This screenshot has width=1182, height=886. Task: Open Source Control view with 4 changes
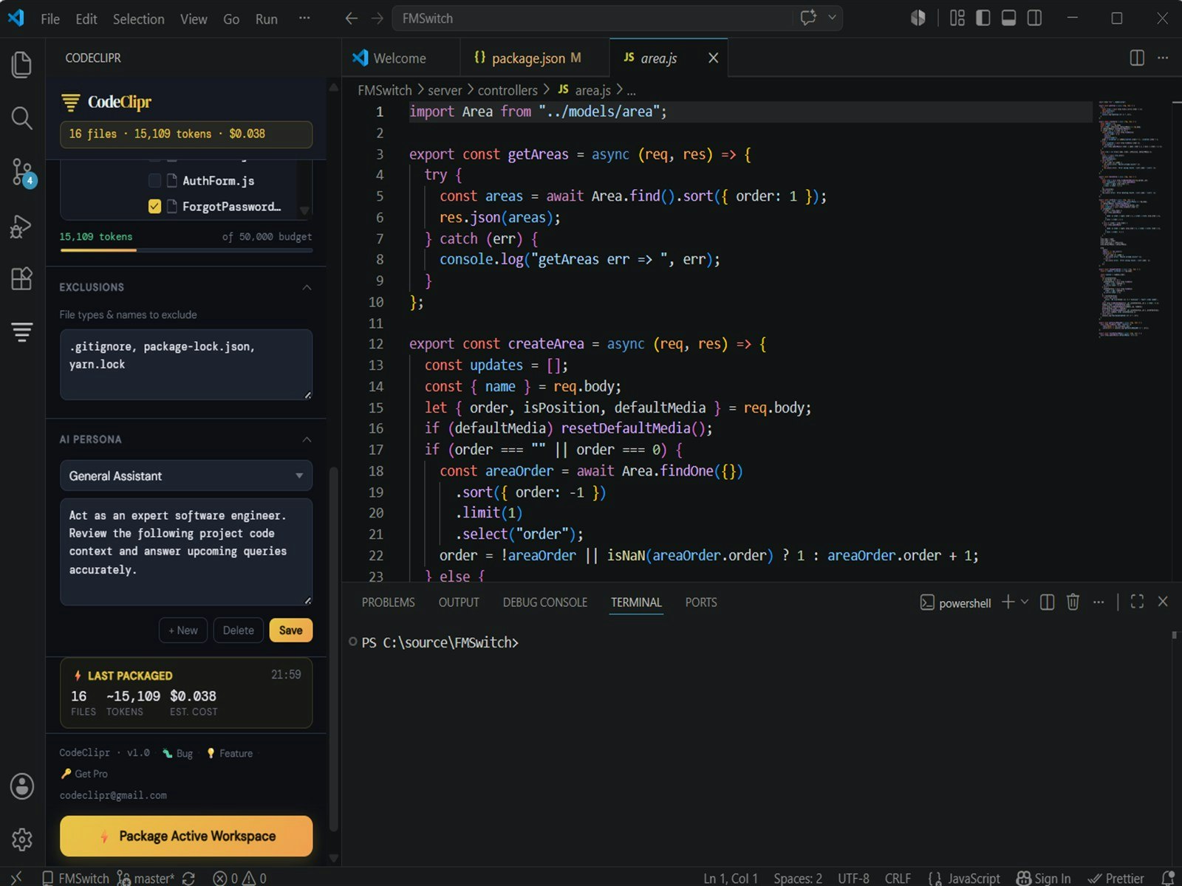(22, 172)
